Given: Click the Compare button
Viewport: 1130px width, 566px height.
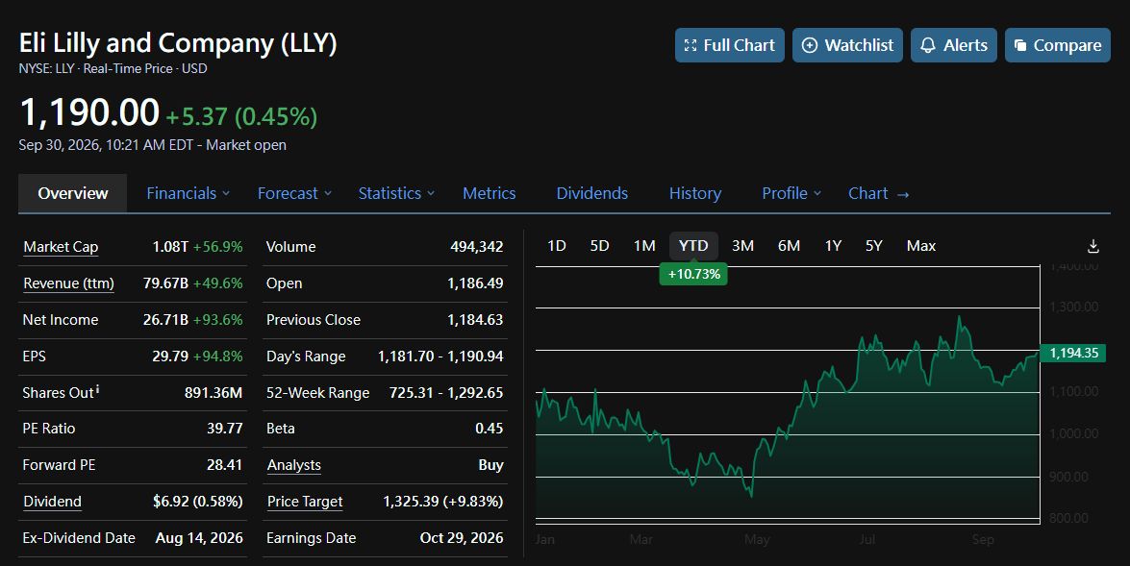Looking at the screenshot, I should click(x=1057, y=45).
